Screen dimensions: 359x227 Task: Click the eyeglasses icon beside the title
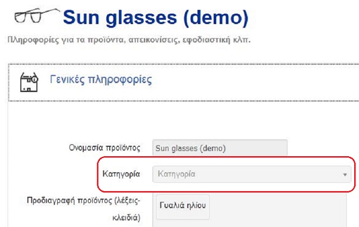click(37, 15)
